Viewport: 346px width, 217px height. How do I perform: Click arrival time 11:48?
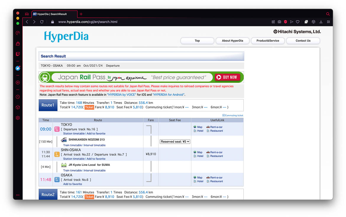(46, 180)
